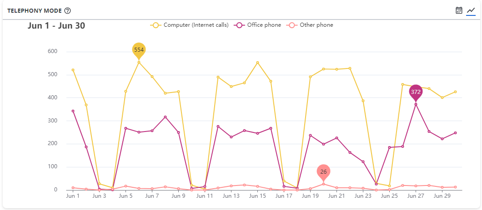
Task: Click the Other phone legend marker
Action: pyautogui.click(x=292, y=25)
